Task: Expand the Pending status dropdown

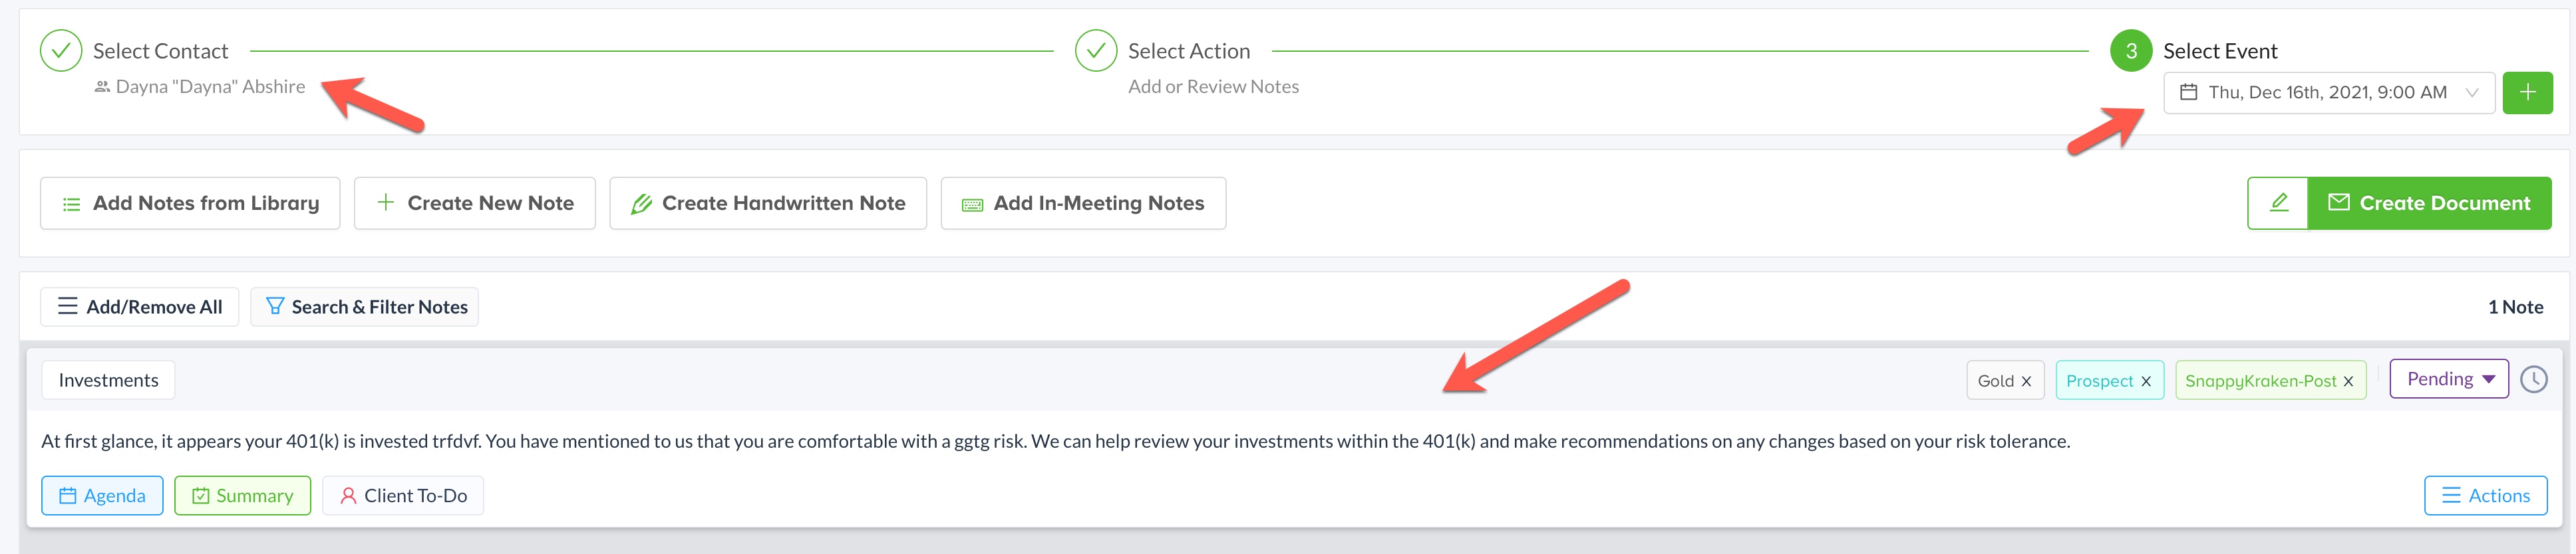Action: [2448, 379]
